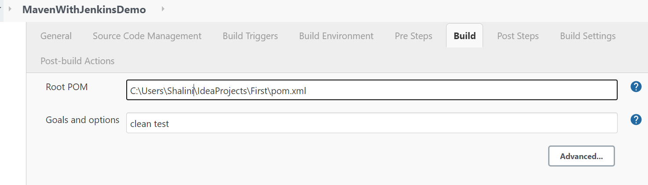The height and width of the screenshot is (185, 648).
Task: Switch to the General tab
Action: [x=56, y=36]
